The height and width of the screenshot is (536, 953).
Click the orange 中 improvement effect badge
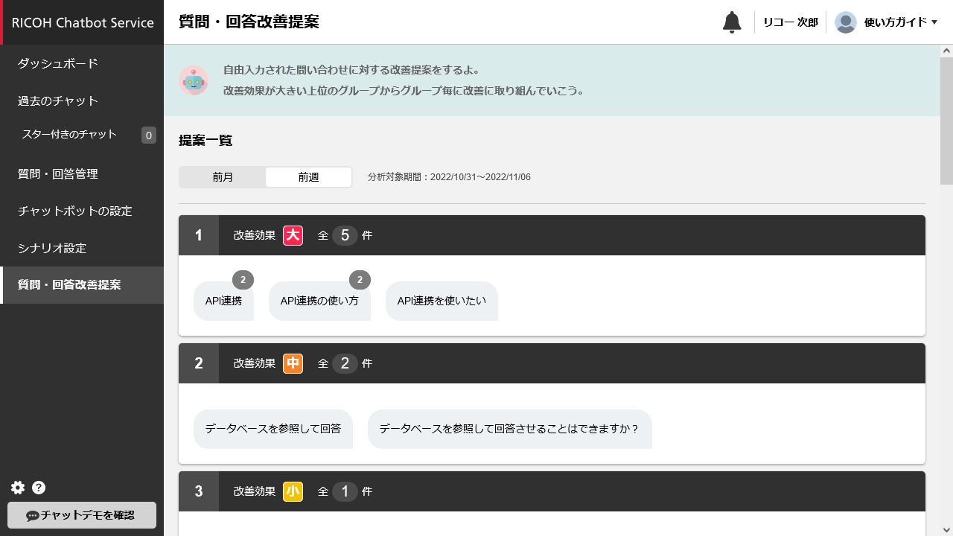pyautogui.click(x=293, y=363)
